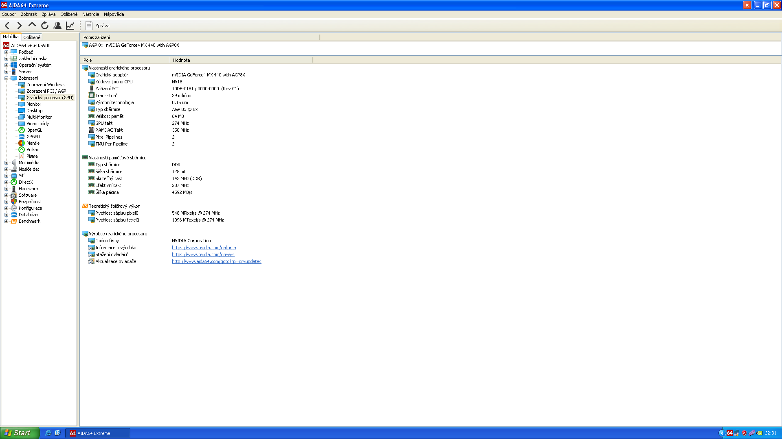Open the Mantle tree entry
Viewport: 782px width, 439px height.
click(33, 143)
